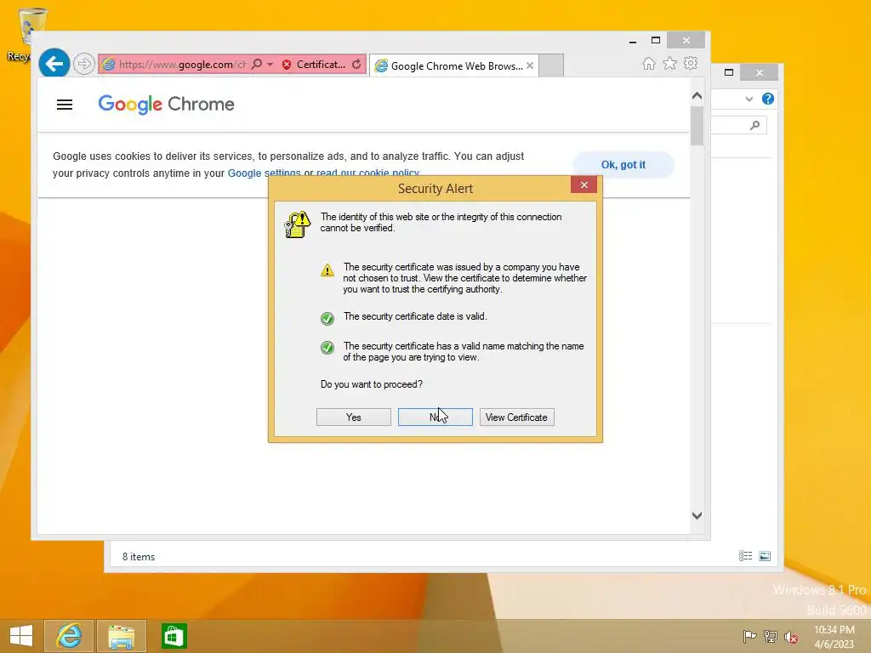Image resolution: width=871 pixels, height=653 pixels.
Task: Click Yes in Security Alert dialog
Action: (353, 417)
